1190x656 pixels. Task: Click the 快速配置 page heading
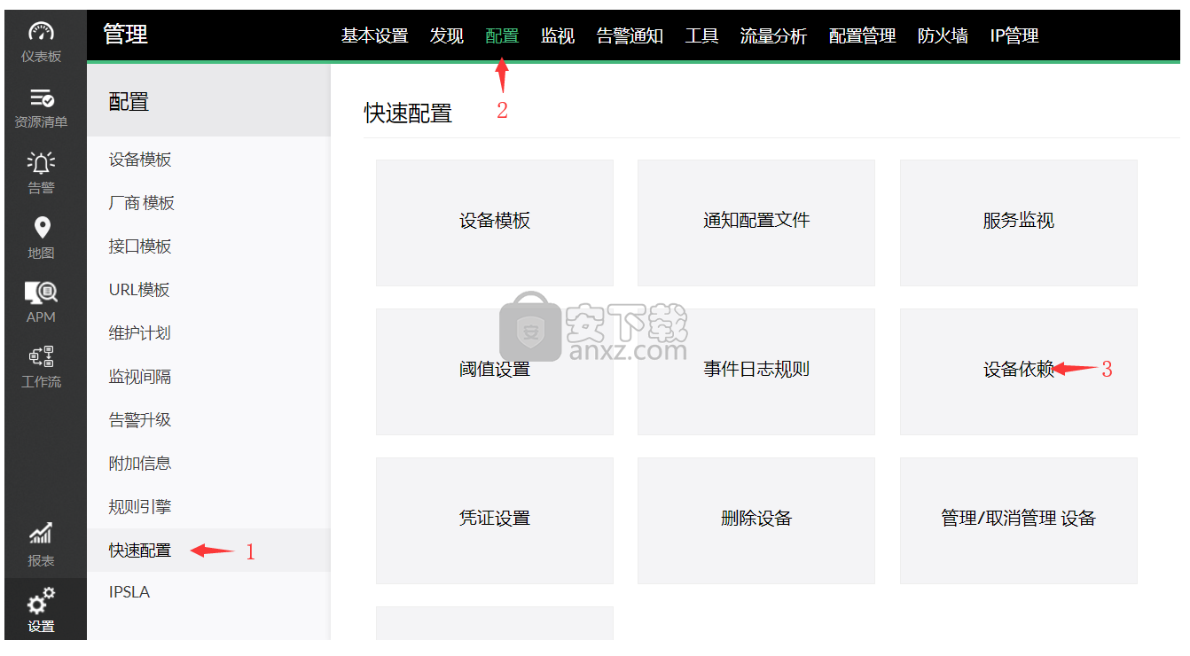tap(408, 113)
